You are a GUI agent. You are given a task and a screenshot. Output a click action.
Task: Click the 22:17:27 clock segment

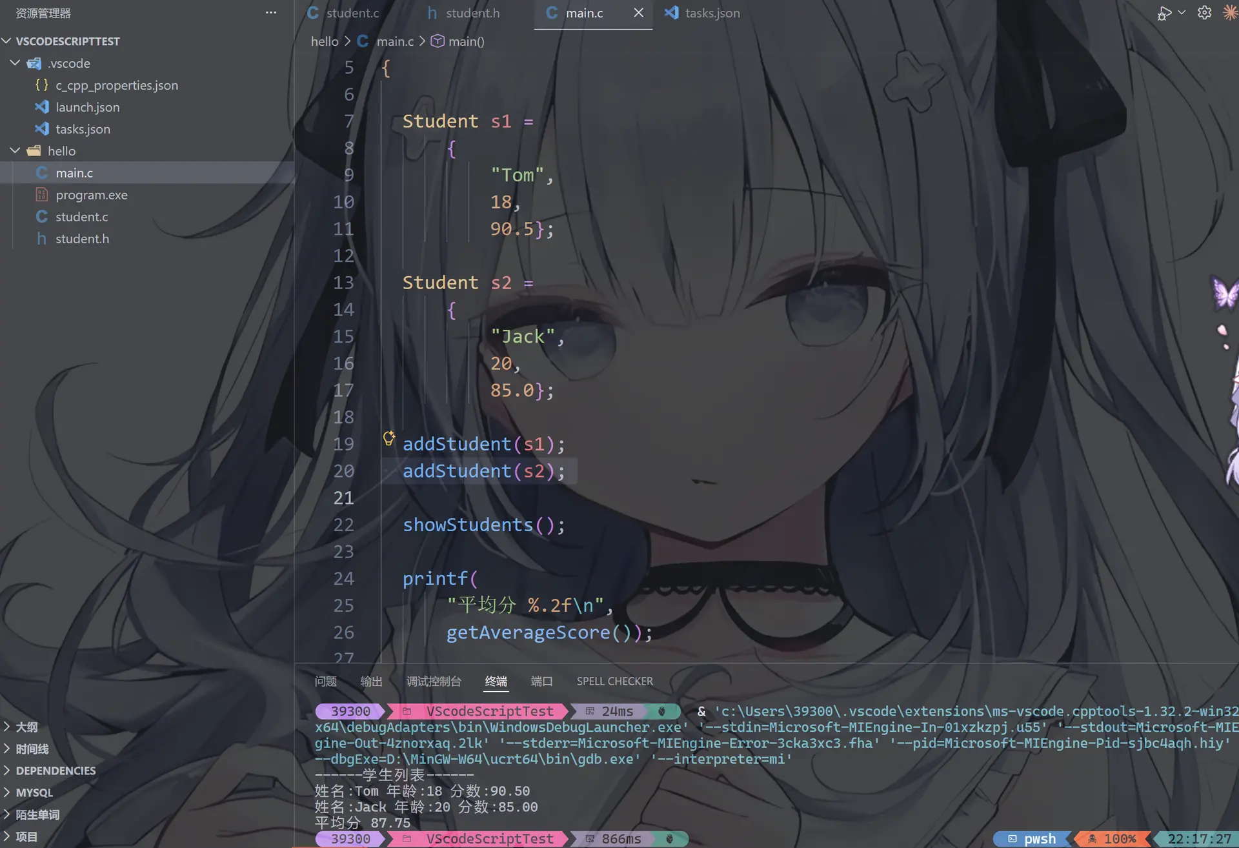point(1199,838)
